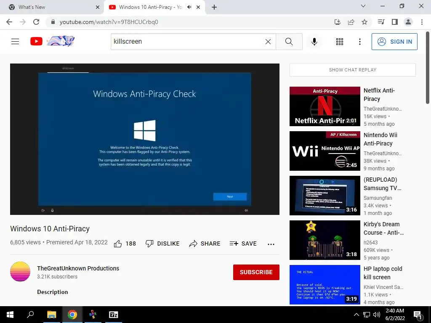
Task: Click the address bar URL
Action: coord(109,22)
